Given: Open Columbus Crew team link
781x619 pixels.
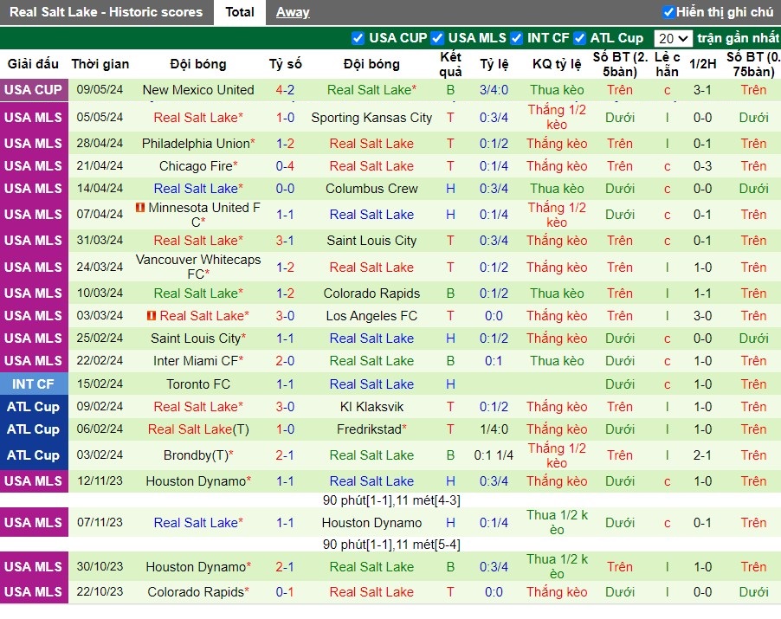Looking at the screenshot, I should [x=371, y=189].
